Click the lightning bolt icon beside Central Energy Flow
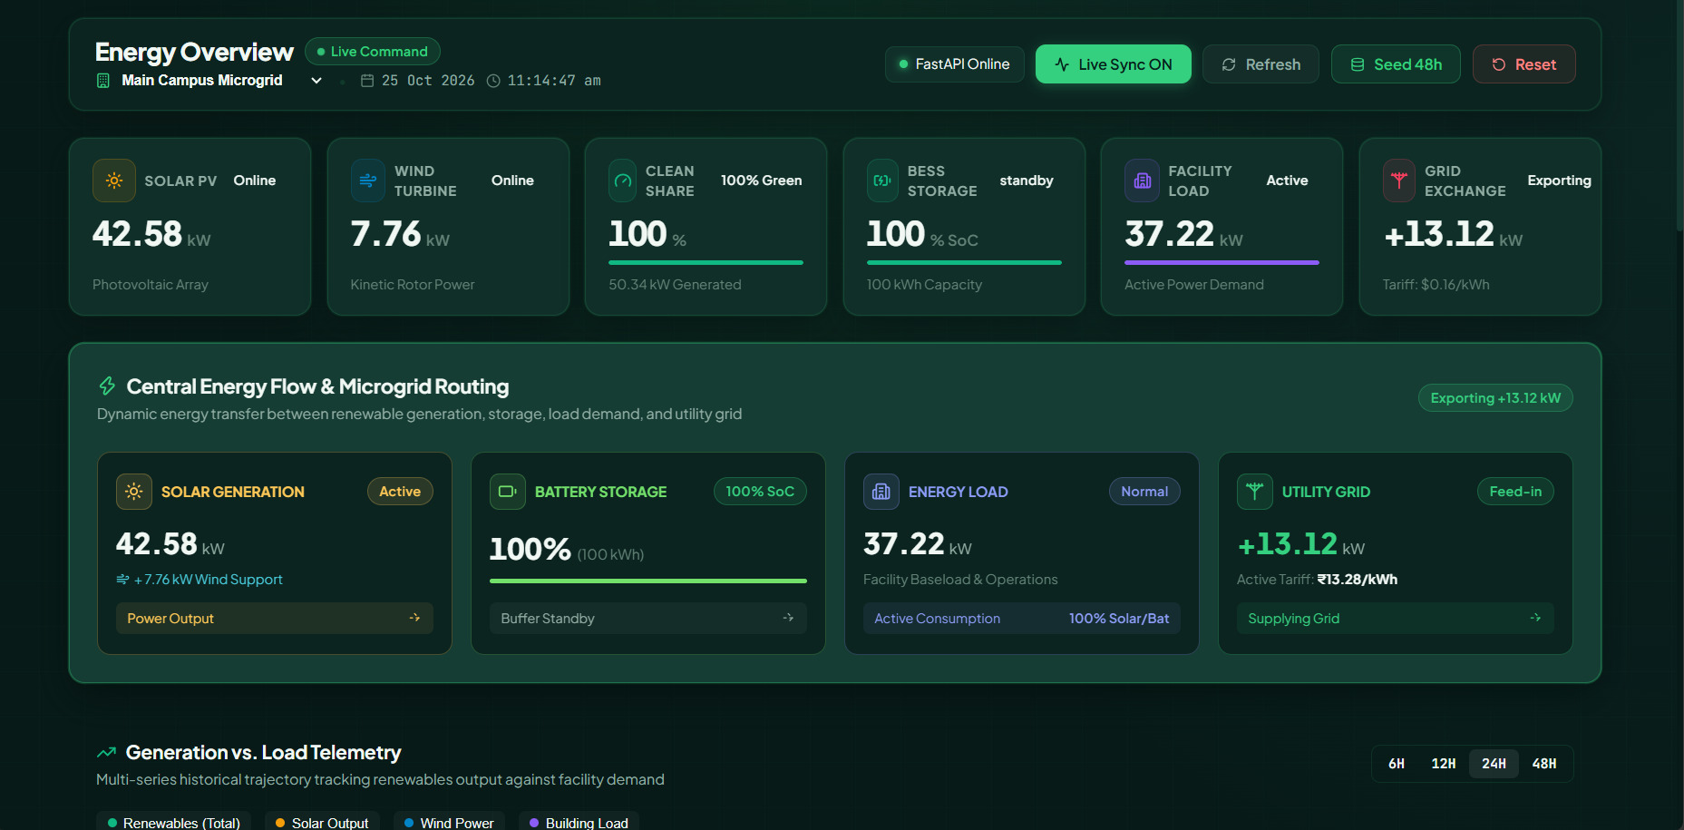This screenshot has width=1684, height=830. tap(107, 386)
